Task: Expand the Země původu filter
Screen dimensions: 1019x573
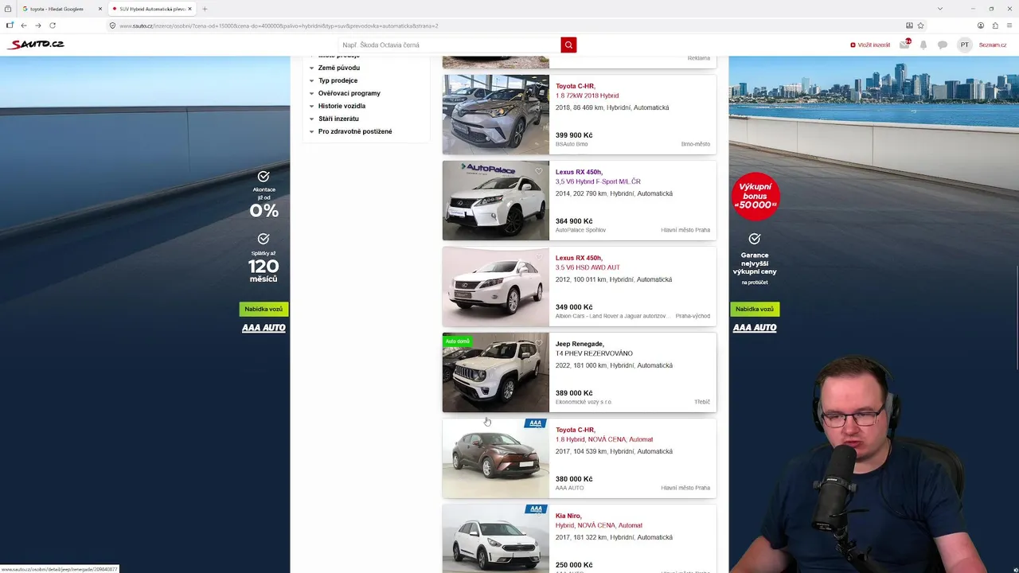Action: pyautogui.click(x=339, y=68)
